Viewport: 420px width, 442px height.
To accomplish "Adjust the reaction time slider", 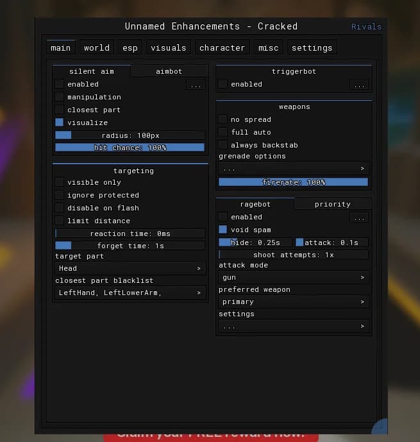I will (x=130, y=234).
